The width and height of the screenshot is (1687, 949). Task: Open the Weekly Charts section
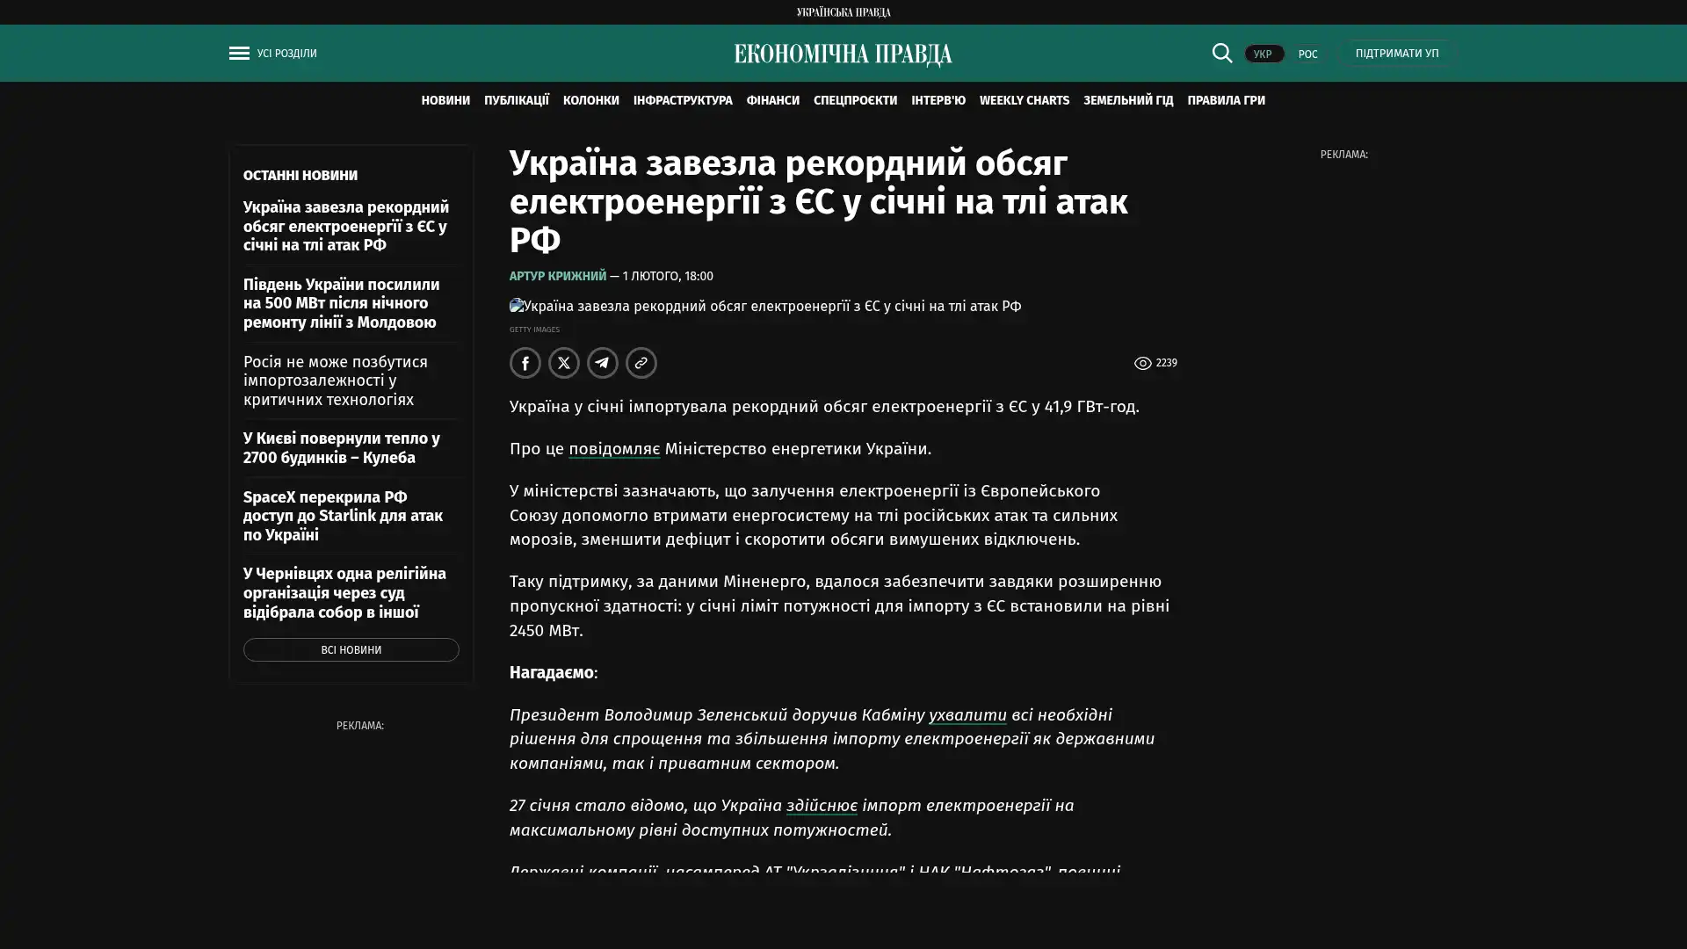pyautogui.click(x=1024, y=101)
